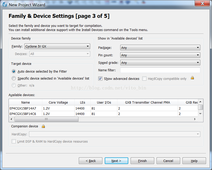Toggle Limit DSP & RAM to HardCopy checkbox
This screenshot has width=212, height=170.
14,141
